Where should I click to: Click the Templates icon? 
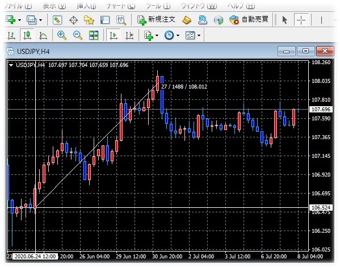[x=190, y=35]
